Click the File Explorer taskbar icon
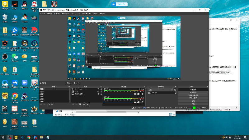Image resolution: width=249 pixels, height=140 pixels. 41,137
